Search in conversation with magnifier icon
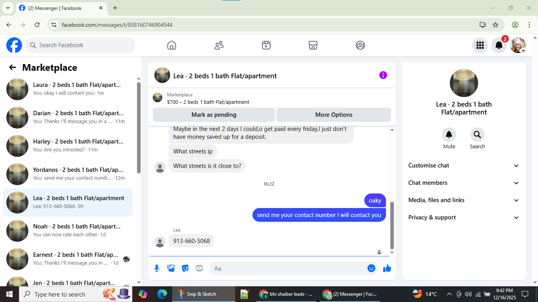 pos(477,135)
